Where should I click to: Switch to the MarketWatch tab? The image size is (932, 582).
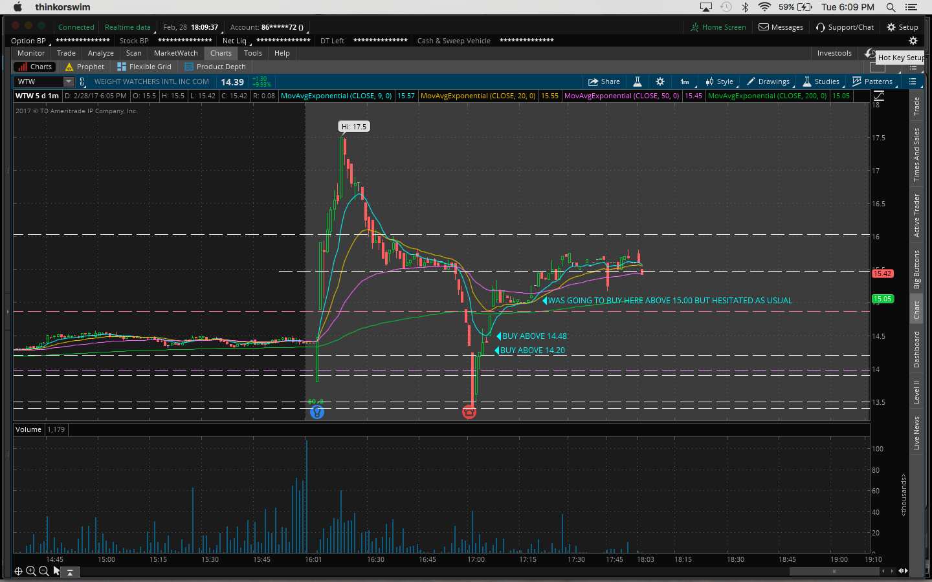point(176,53)
